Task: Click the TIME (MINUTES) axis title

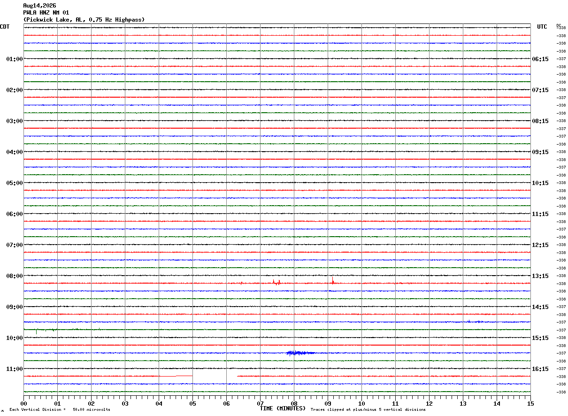Action: (x=283, y=408)
